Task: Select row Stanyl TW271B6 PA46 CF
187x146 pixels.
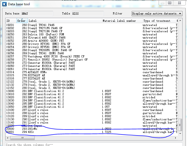Action: coord(92,31)
